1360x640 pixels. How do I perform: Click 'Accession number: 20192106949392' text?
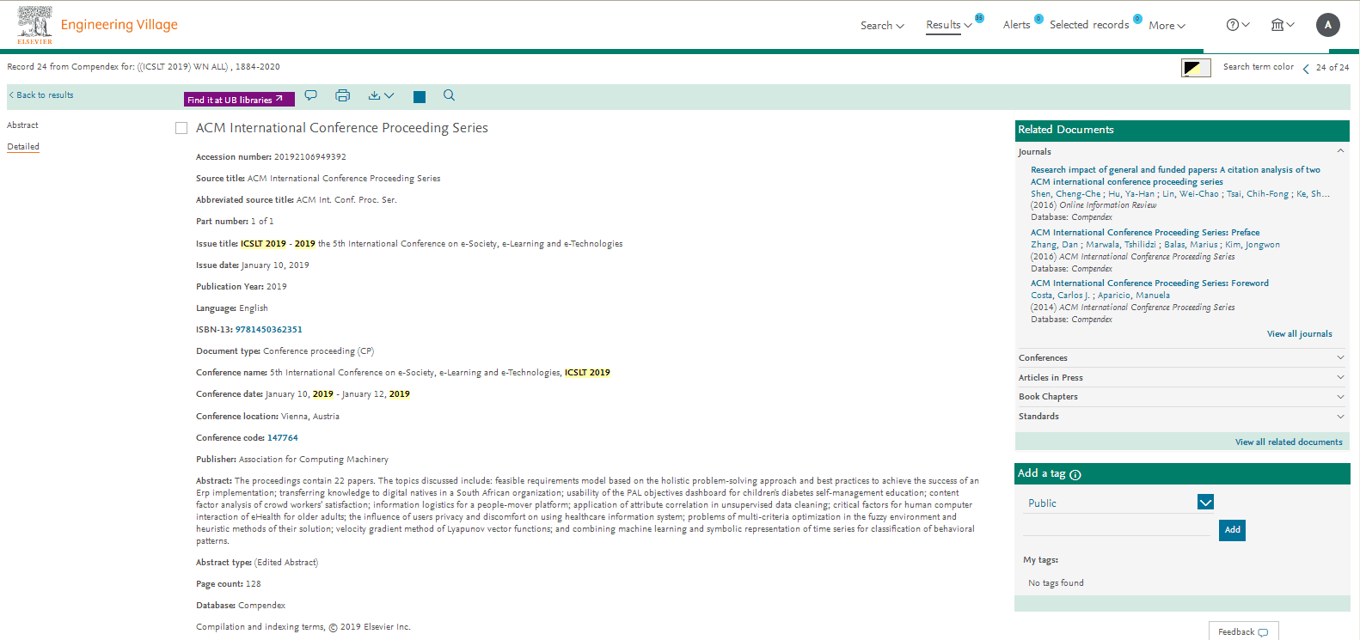click(x=271, y=157)
